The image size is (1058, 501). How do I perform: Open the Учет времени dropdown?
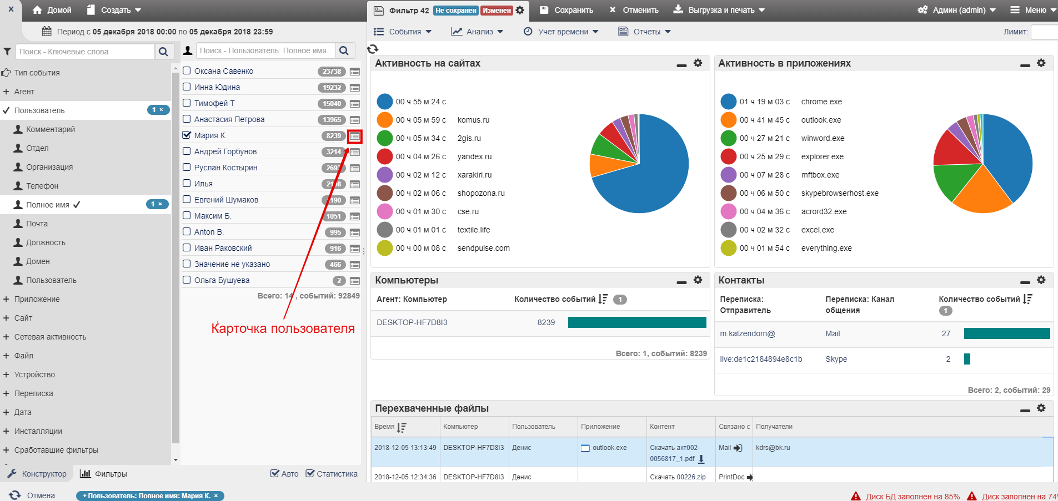point(561,32)
